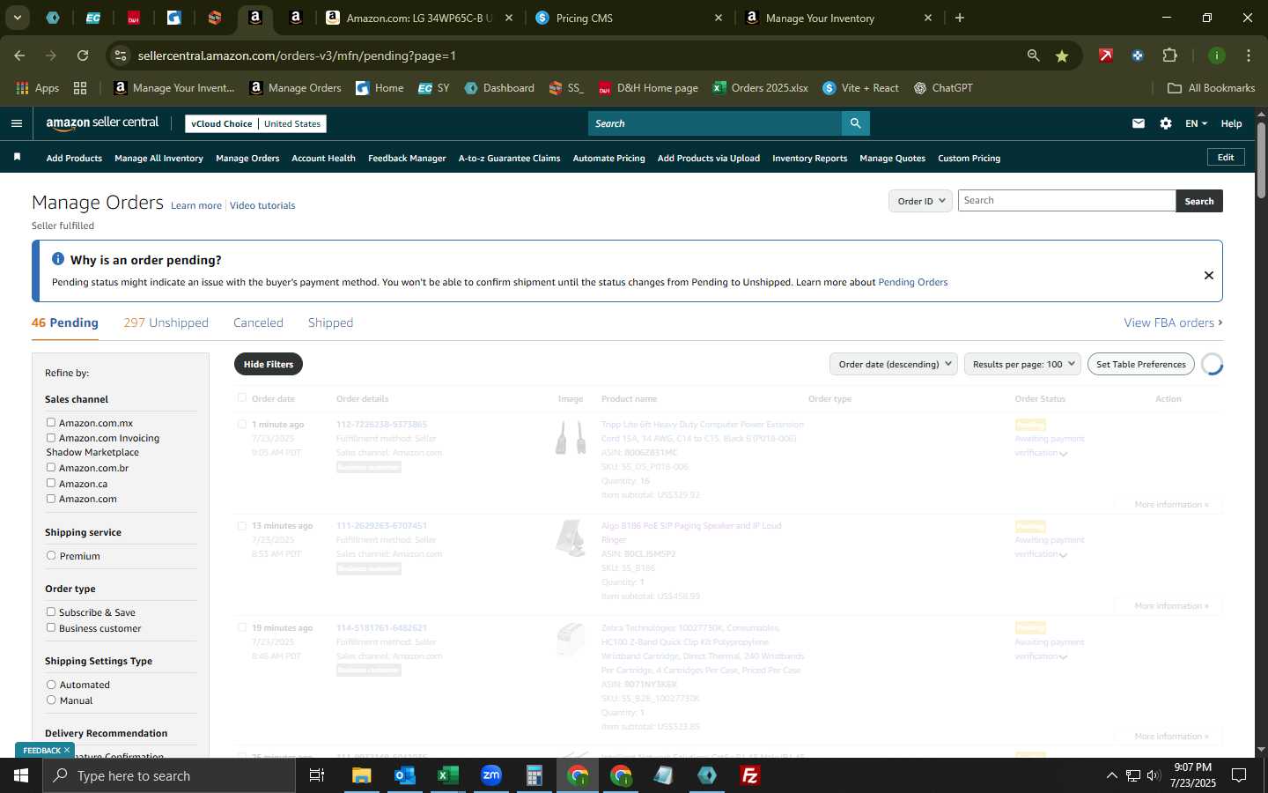Click the Order ID search input field

(1066, 201)
